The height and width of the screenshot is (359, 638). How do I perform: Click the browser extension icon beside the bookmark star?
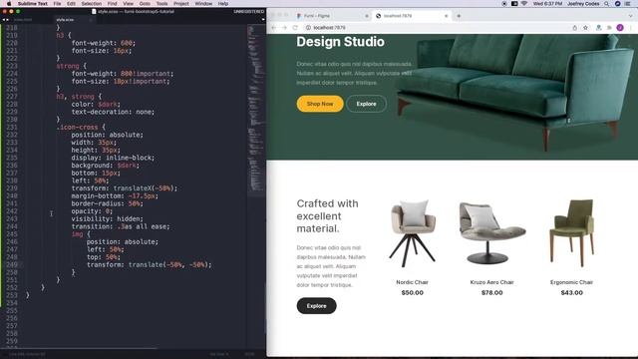click(598, 28)
